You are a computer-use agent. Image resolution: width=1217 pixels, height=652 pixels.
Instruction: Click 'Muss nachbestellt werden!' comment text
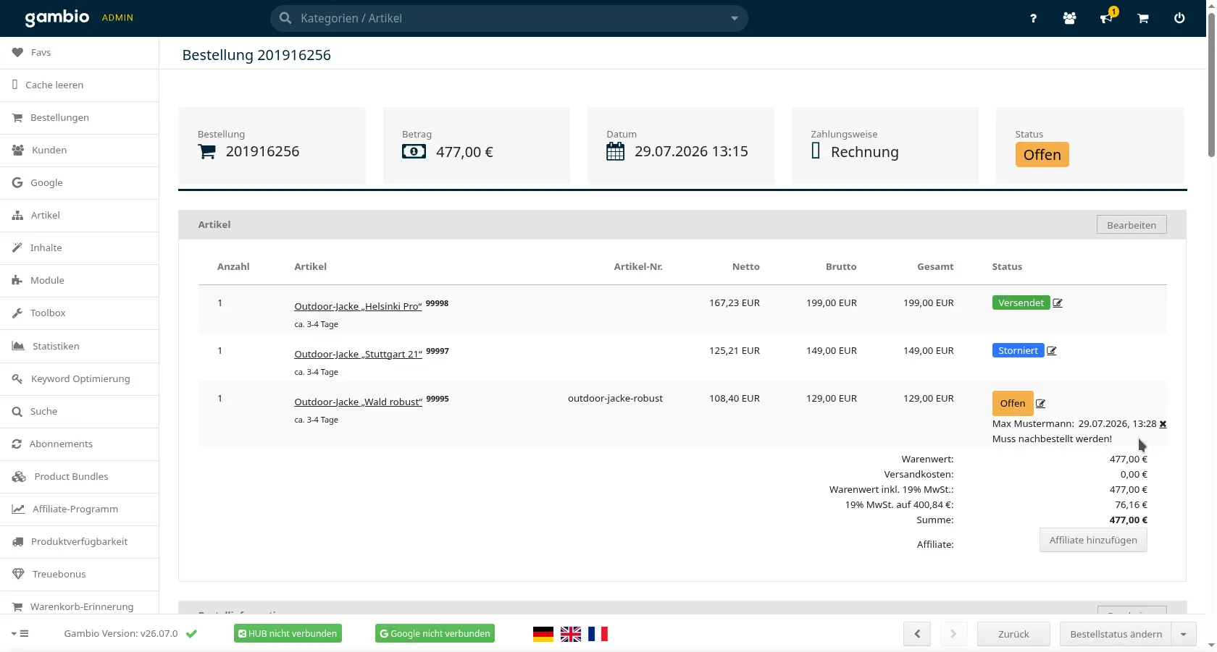click(x=1052, y=439)
